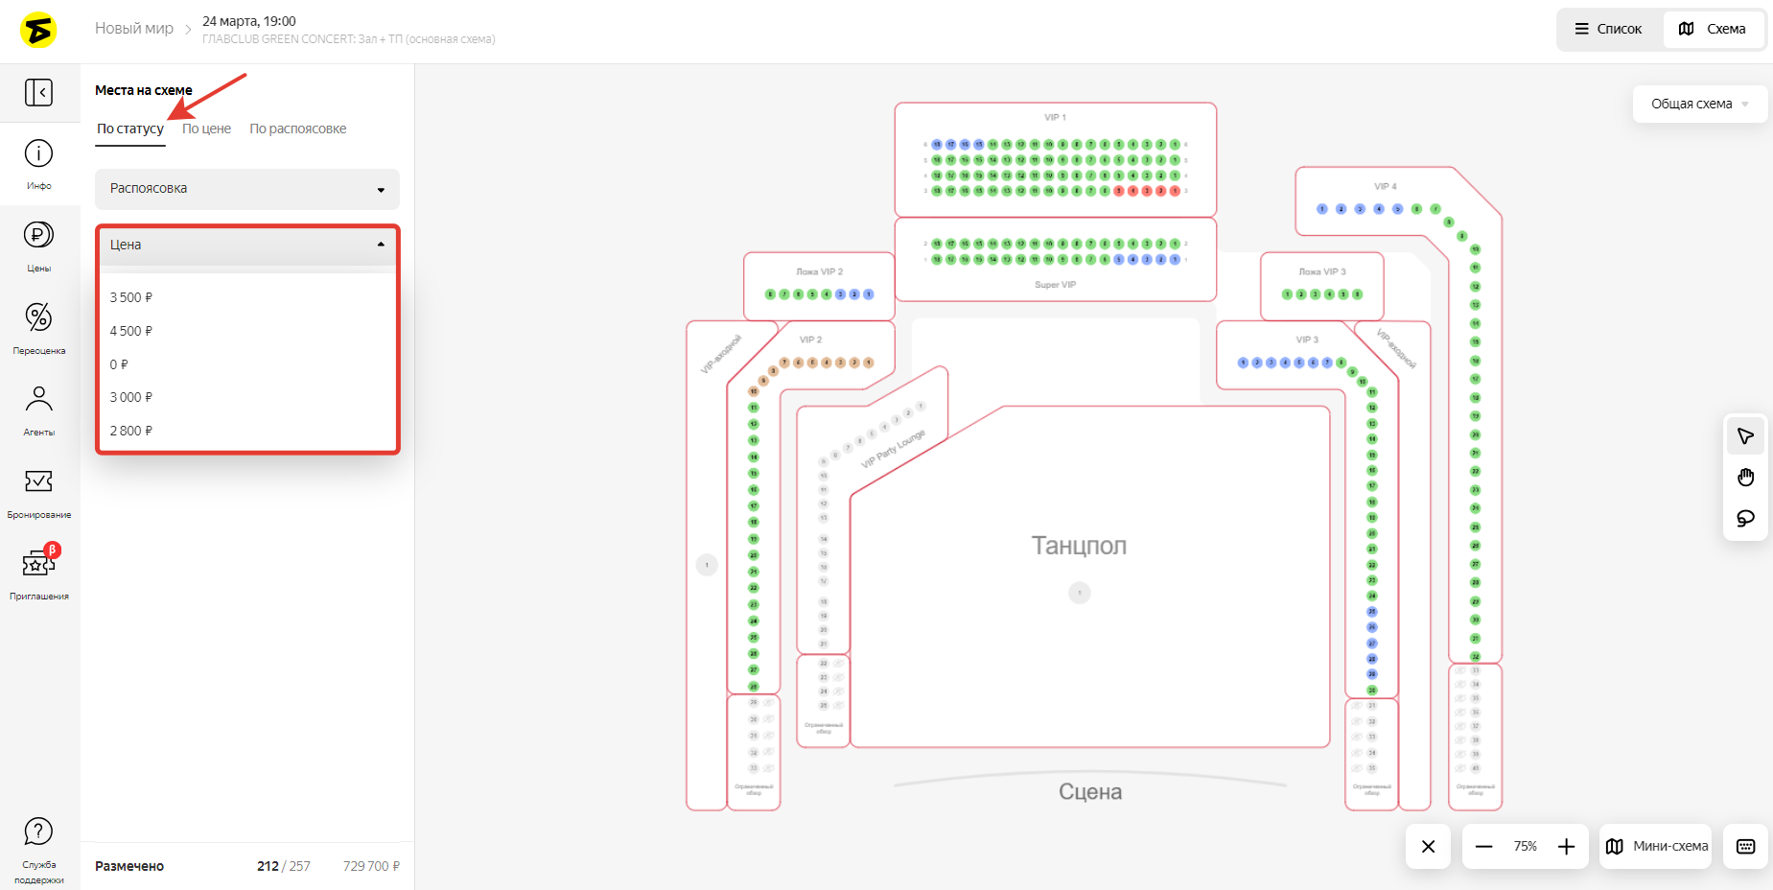
Task: Click the Super VIP sector label
Action: [x=1055, y=285]
